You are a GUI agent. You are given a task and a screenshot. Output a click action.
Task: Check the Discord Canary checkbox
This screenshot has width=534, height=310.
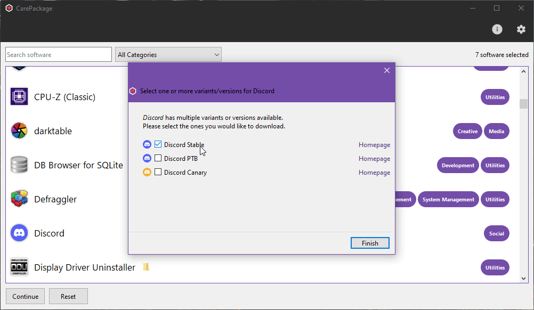point(158,172)
